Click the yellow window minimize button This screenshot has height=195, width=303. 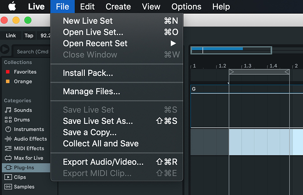(x=16, y=20)
